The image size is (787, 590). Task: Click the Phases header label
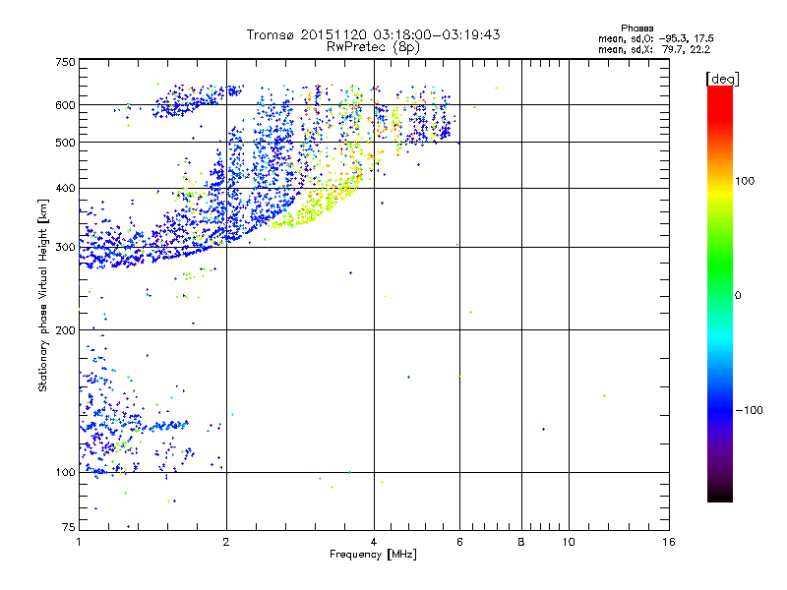pyautogui.click(x=636, y=29)
